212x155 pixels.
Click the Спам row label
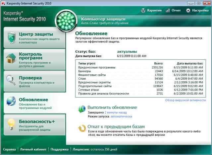coord(82,79)
